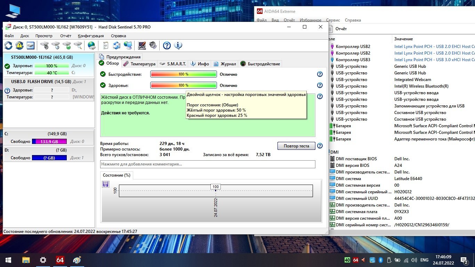Open AIDA64 from the taskbar
Viewport: 475px width, 267px height.
(x=60, y=260)
